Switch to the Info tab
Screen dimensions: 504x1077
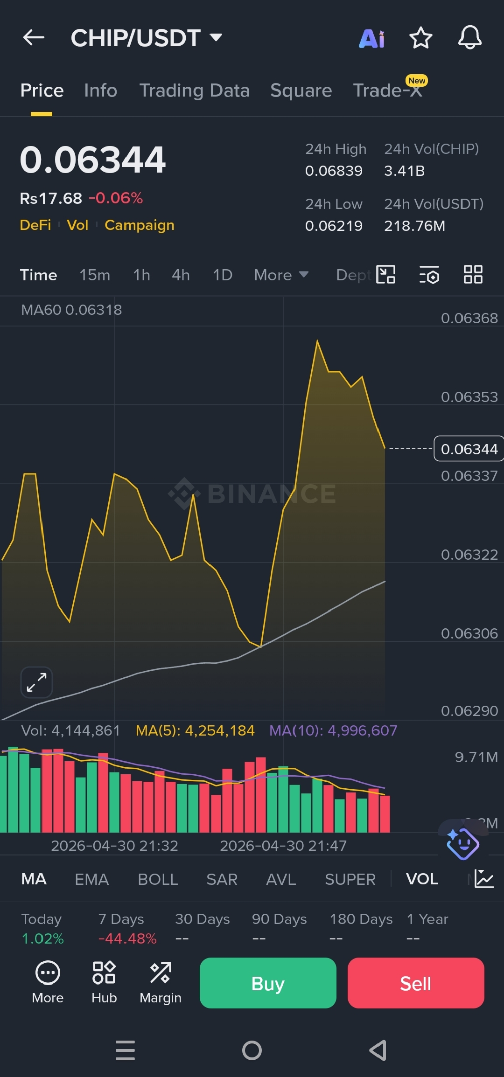point(101,90)
